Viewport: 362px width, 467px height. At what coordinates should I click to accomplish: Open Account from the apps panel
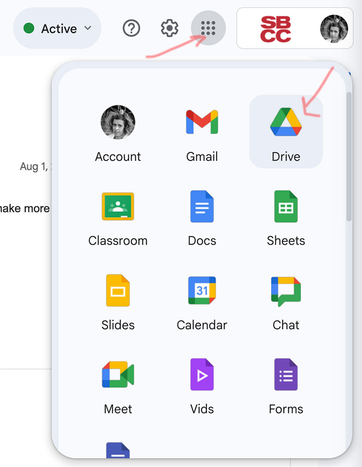(x=118, y=131)
